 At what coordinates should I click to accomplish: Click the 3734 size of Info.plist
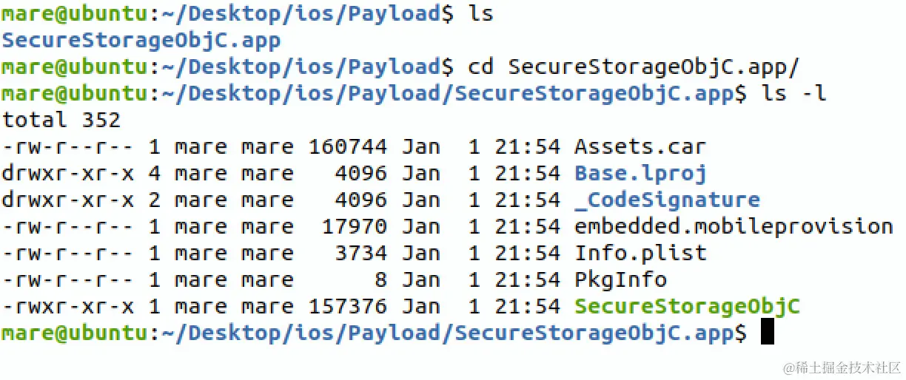point(360,254)
